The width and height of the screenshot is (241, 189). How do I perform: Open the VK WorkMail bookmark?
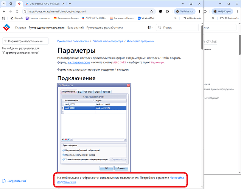tap(146, 18)
